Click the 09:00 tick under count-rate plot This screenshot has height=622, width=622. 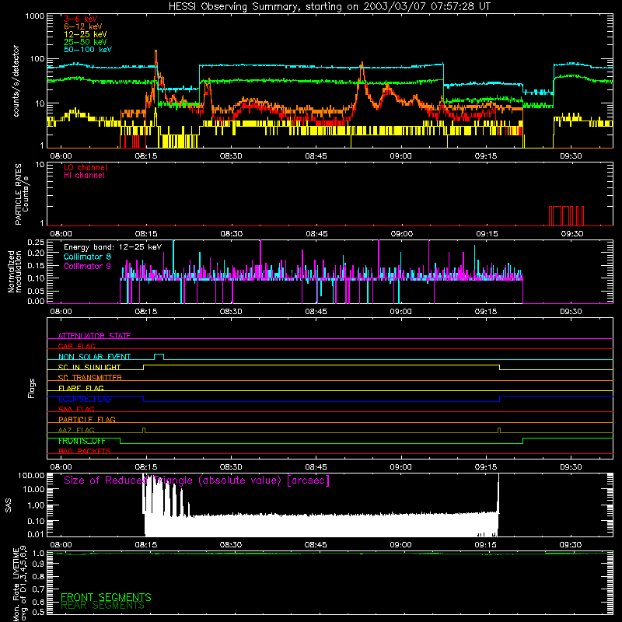(x=401, y=156)
